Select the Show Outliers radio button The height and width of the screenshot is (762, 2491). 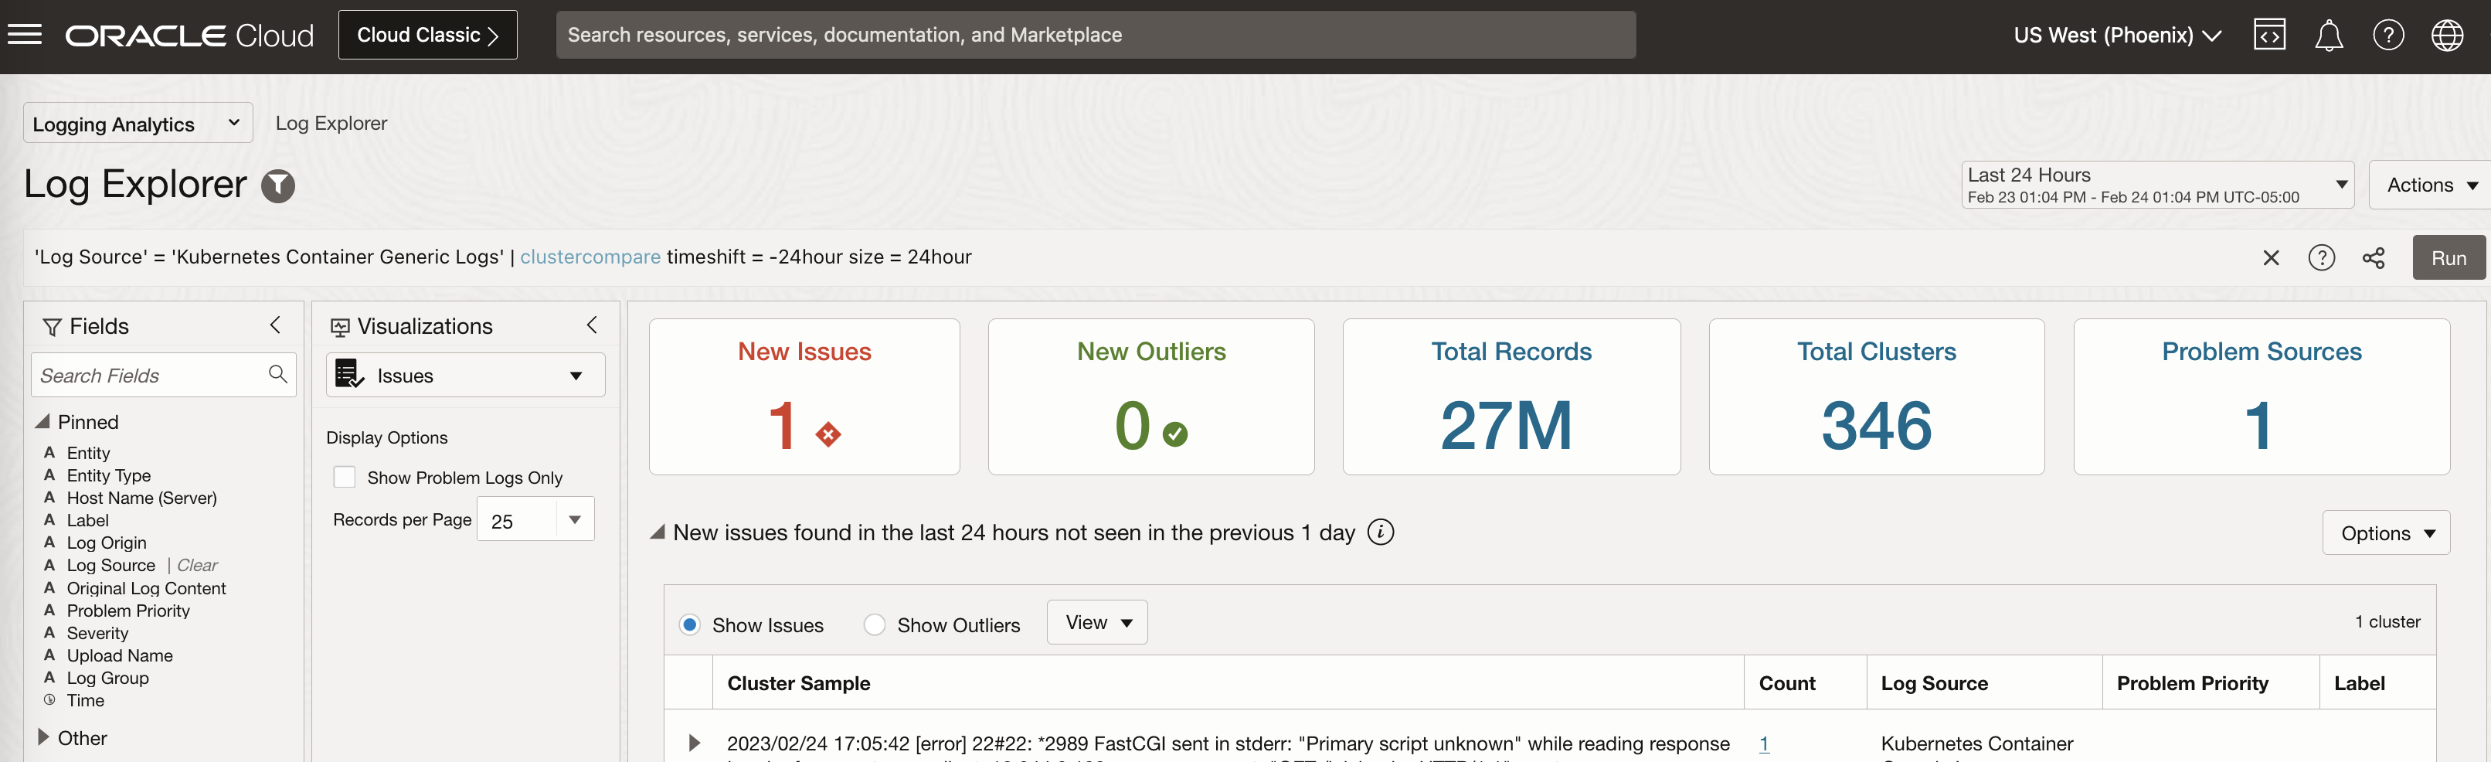[x=874, y=624]
